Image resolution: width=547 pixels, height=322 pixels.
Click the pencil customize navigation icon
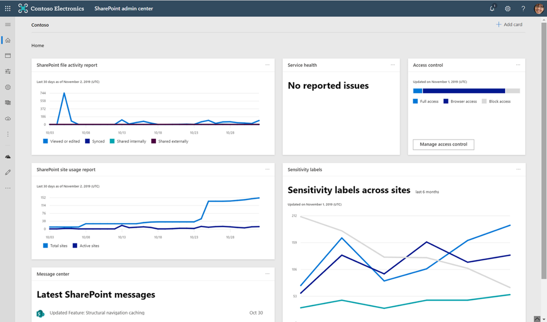click(x=8, y=172)
